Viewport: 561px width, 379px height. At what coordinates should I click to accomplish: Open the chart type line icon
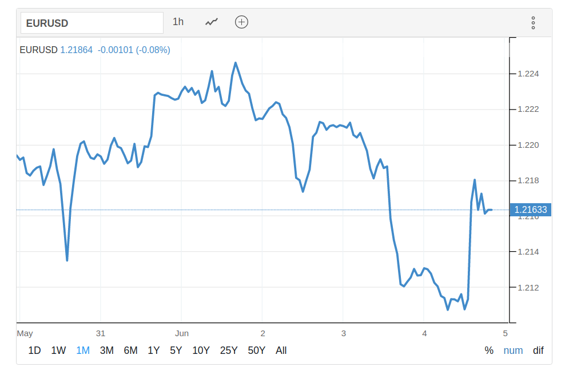(212, 22)
